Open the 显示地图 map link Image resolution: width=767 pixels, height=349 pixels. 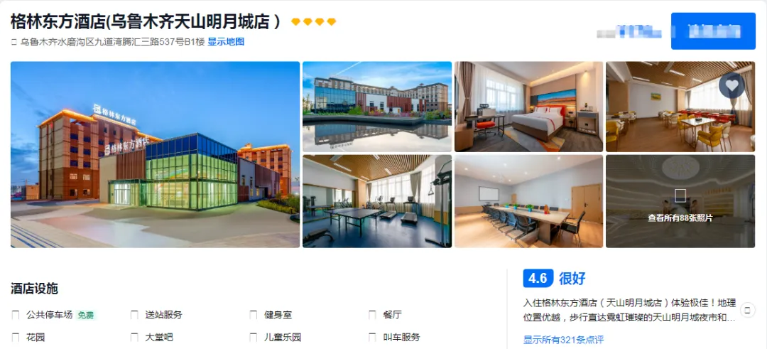point(226,42)
